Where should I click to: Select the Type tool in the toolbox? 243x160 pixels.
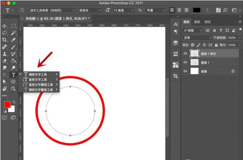tap(13, 75)
